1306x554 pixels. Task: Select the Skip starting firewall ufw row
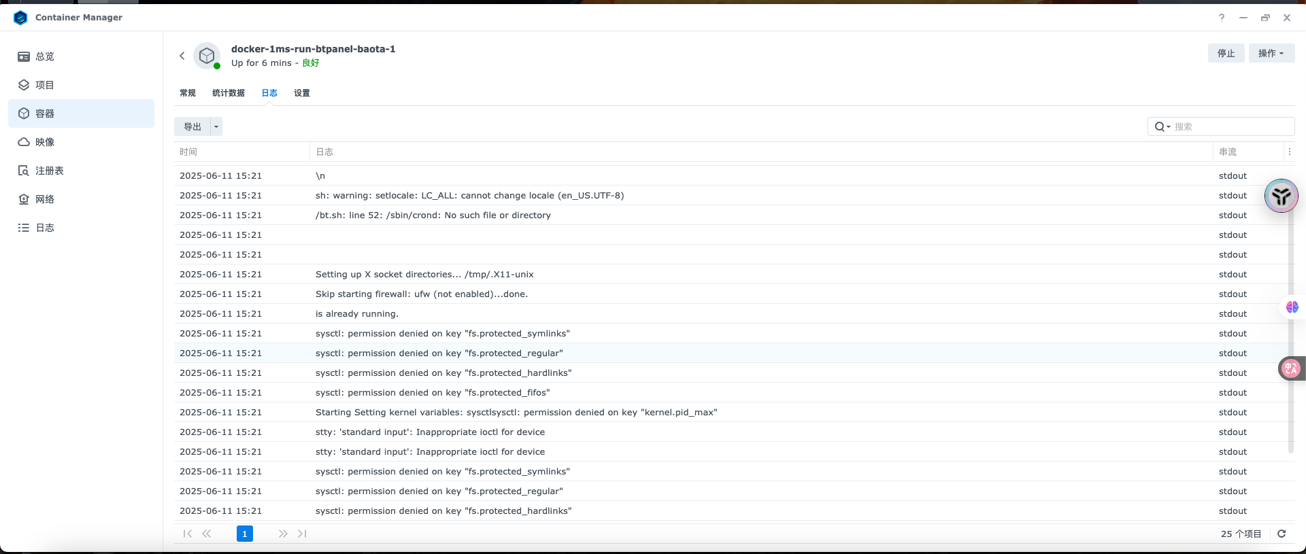(734, 294)
